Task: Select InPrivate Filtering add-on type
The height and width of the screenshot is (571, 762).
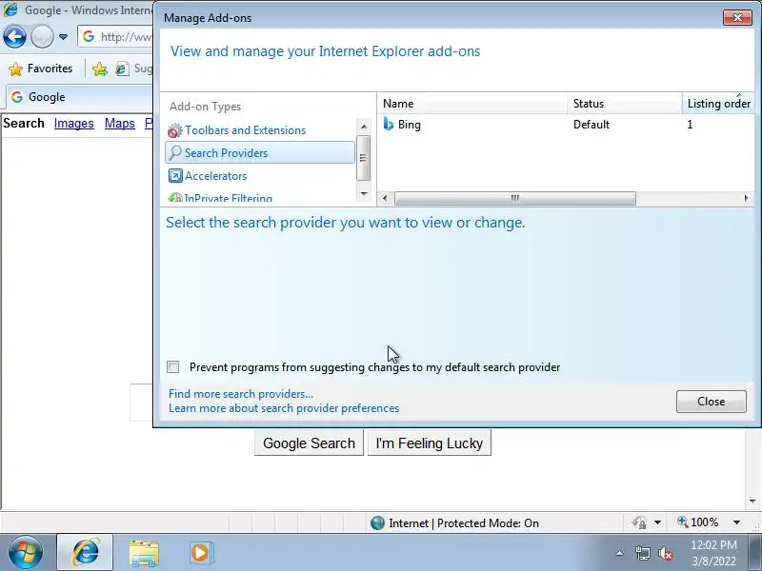Action: [260, 198]
